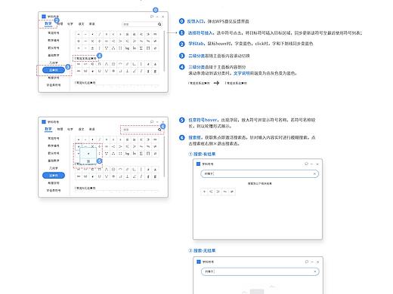Insert the ∴ therefore symbol in first mockup
The height and width of the screenshot is (294, 393).
point(113,48)
